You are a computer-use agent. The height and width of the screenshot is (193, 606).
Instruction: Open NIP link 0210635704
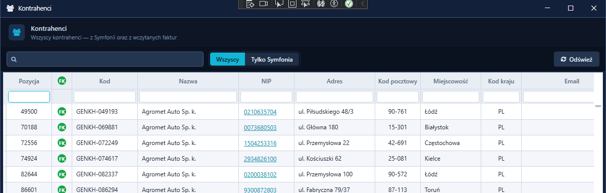pos(260,112)
